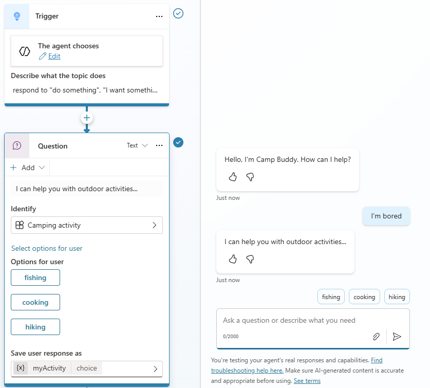Viewport: 430px width, 388px height.
Task: Click the entity icon beside Camping activity
Action: (x=20, y=225)
